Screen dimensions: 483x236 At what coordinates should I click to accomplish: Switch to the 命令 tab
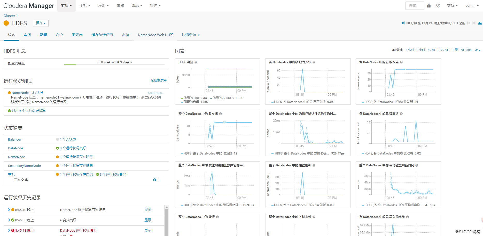[59, 35]
